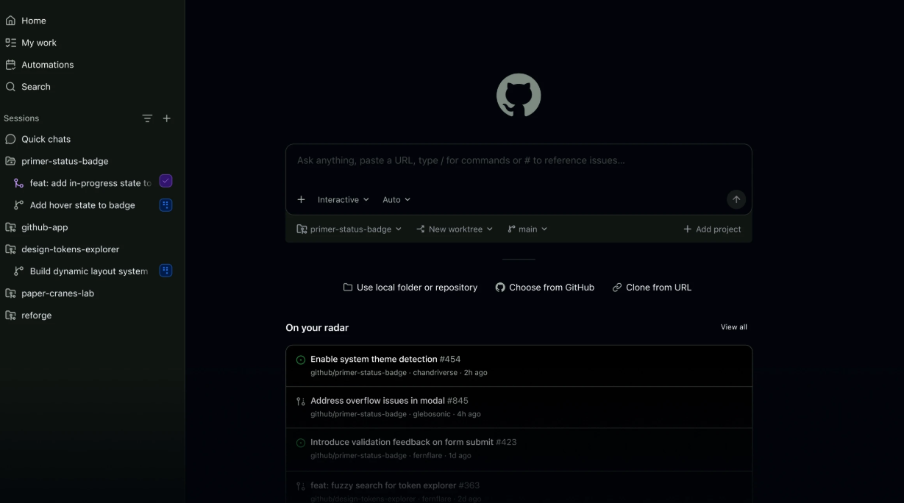Image resolution: width=904 pixels, height=503 pixels.
Task: Click pull request icon beside Address overflow
Action: coord(300,401)
